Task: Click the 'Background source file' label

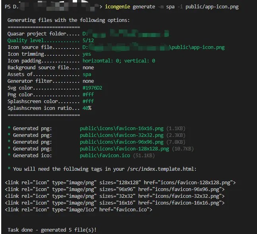Action: pos(38,68)
